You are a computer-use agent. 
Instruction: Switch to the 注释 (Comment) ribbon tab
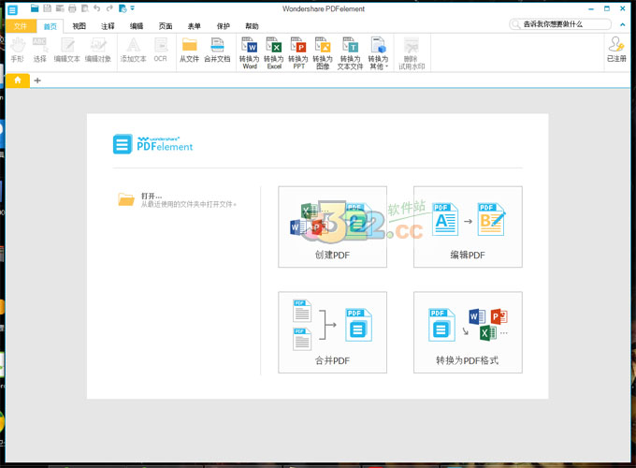(x=108, y=26)
